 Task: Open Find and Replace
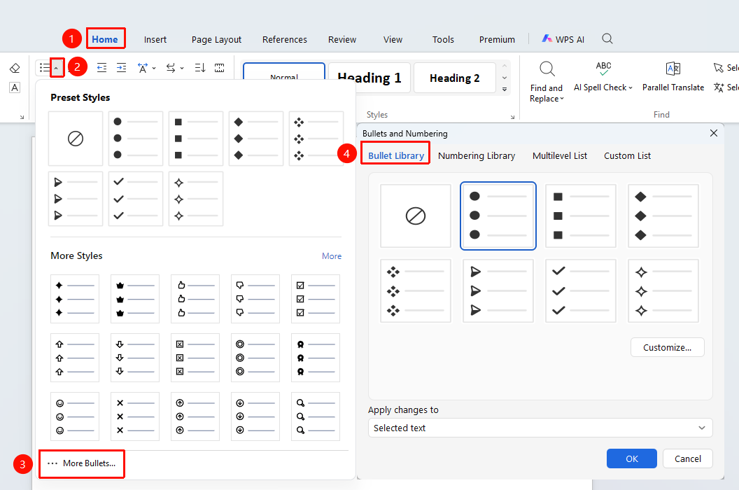coord(547,82)
